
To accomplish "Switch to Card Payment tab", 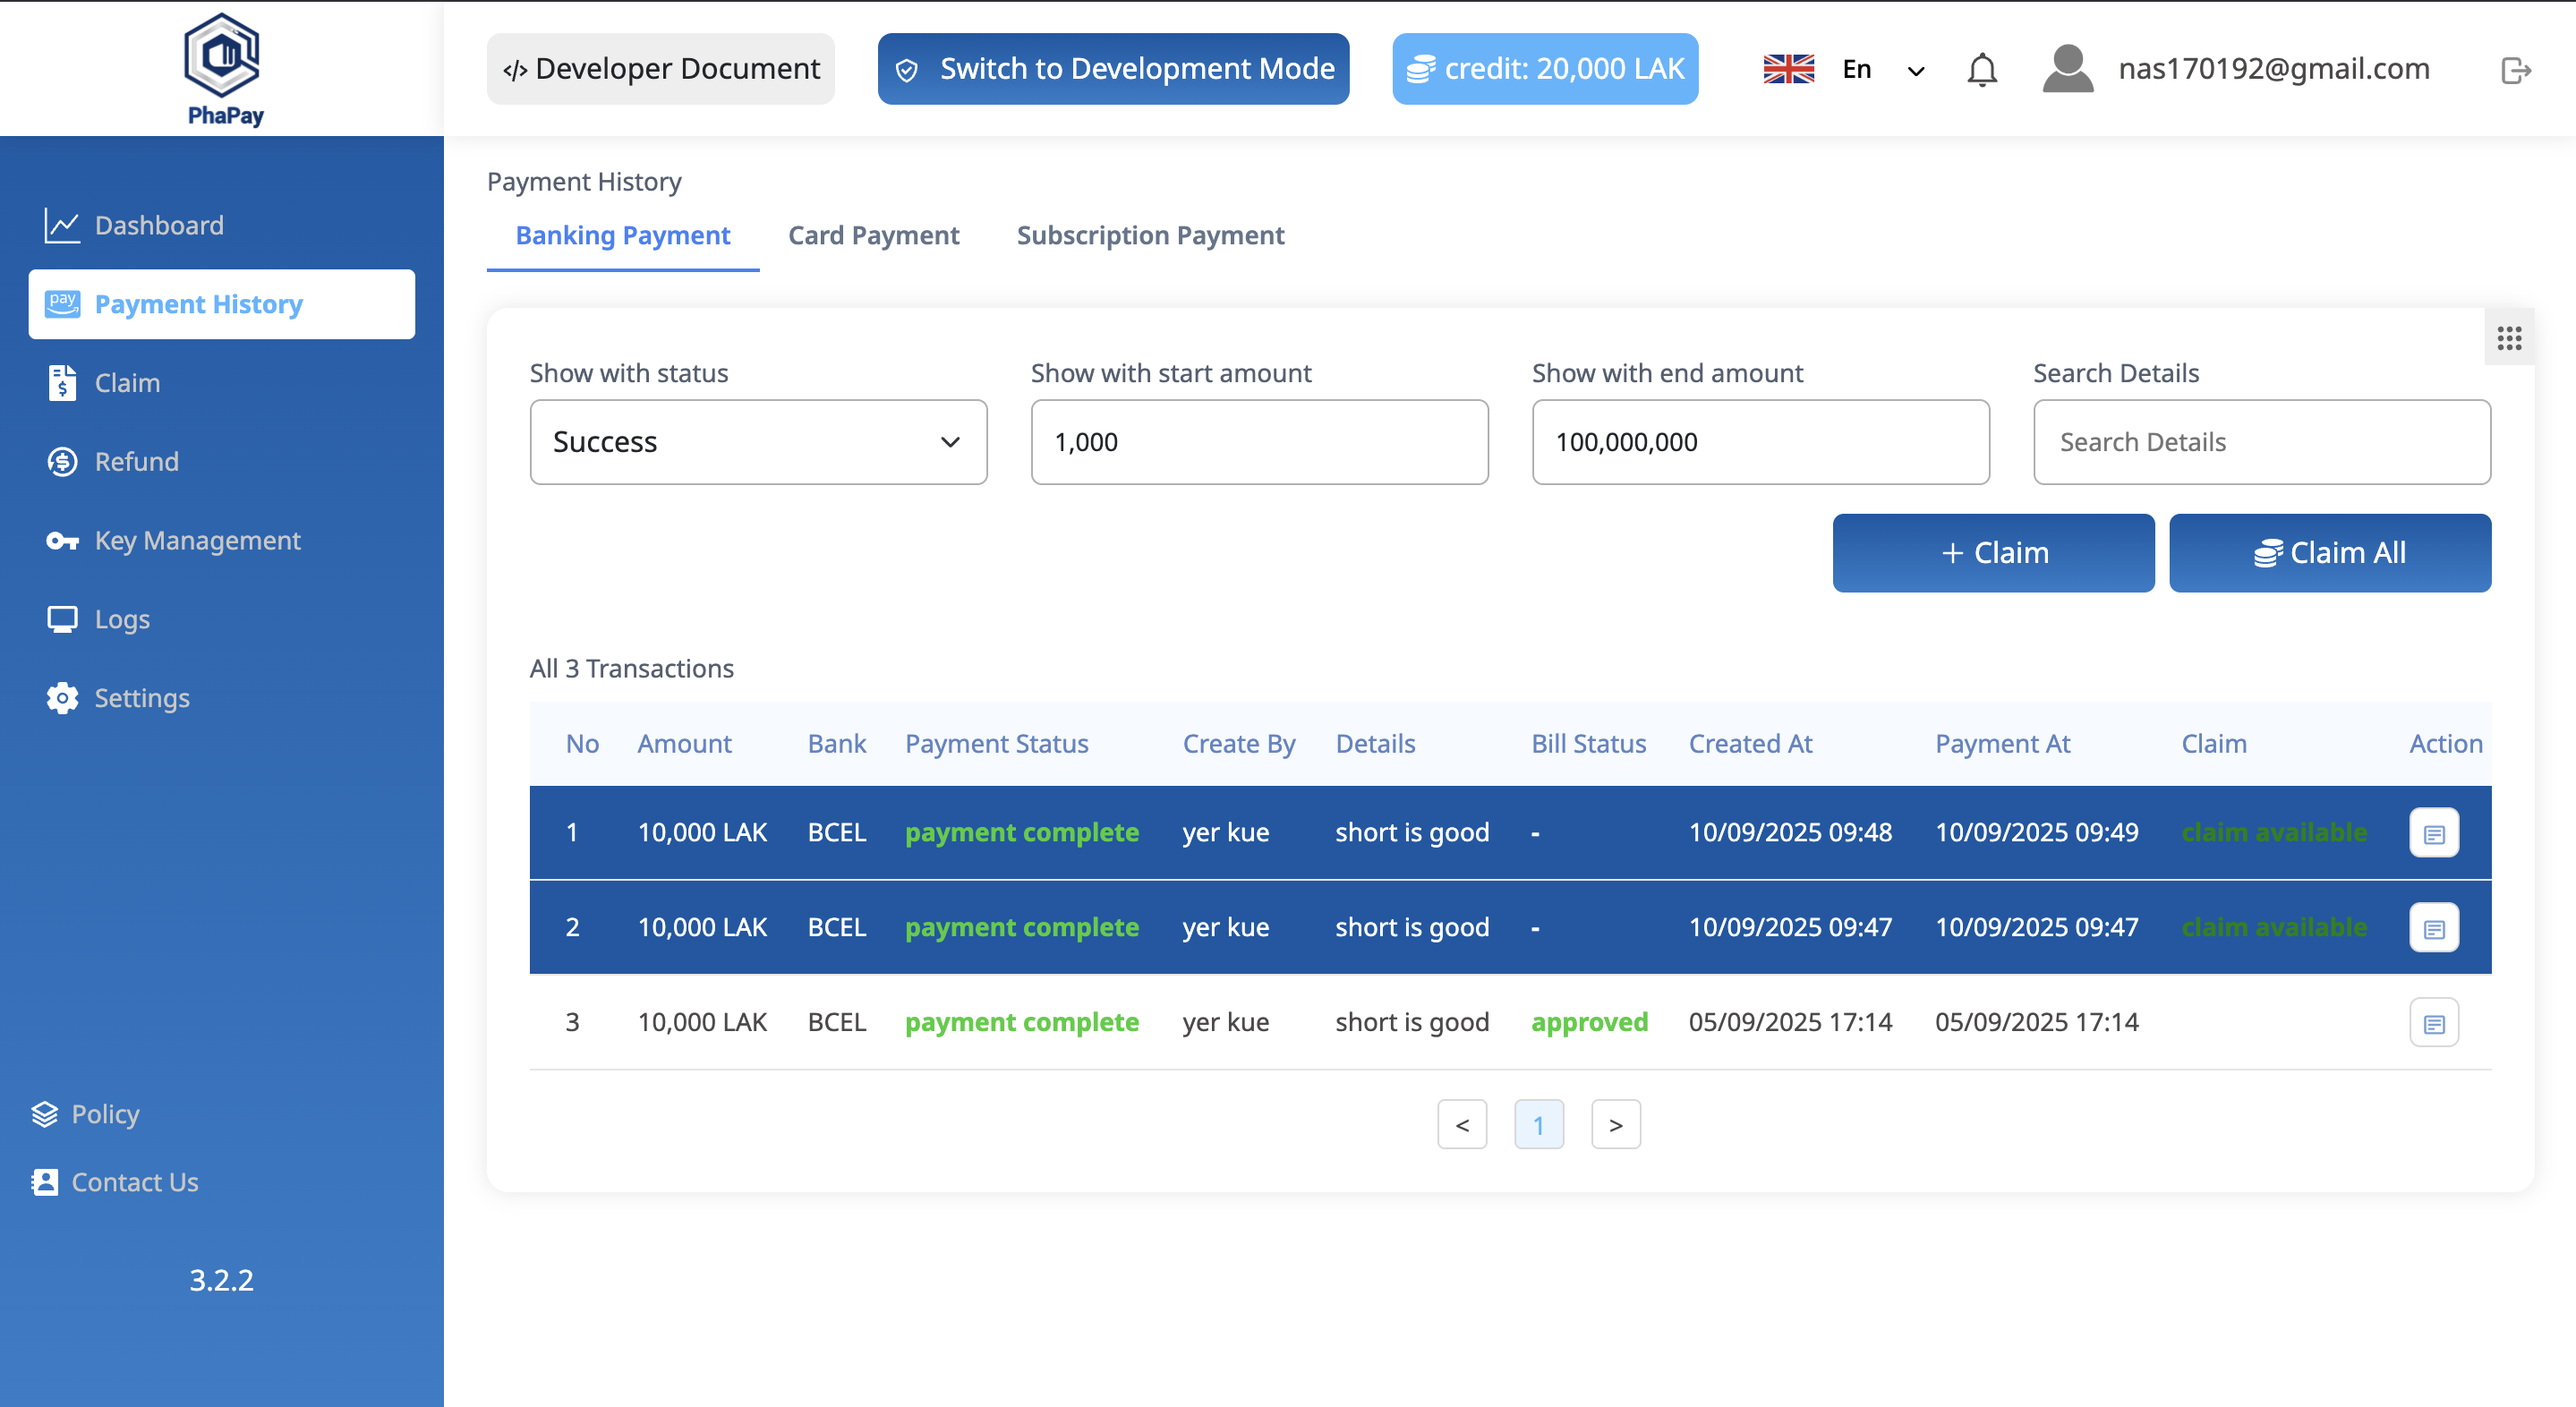I will pos(873,235).
